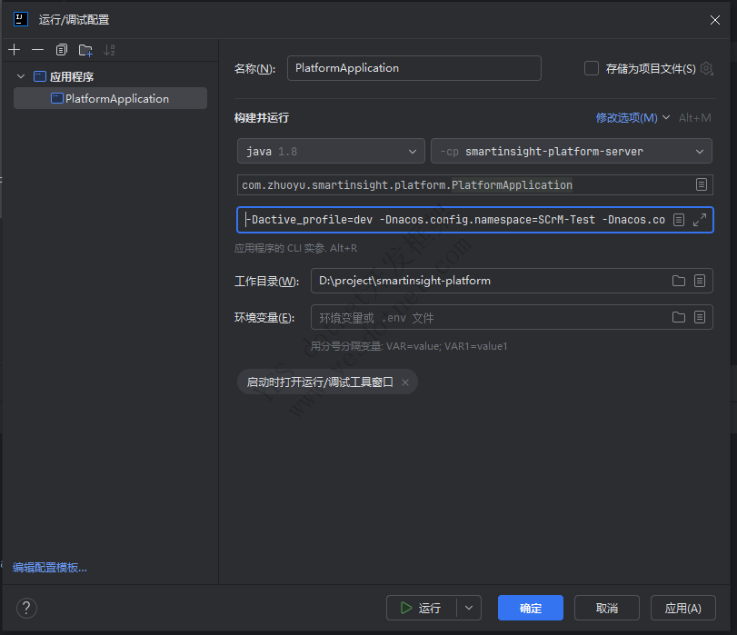
Task: Remove the selected configuration with minus icon
Action: click(x=37, y=50)
